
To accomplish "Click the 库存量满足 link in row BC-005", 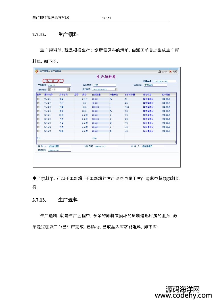I will [x=148, y=131].
